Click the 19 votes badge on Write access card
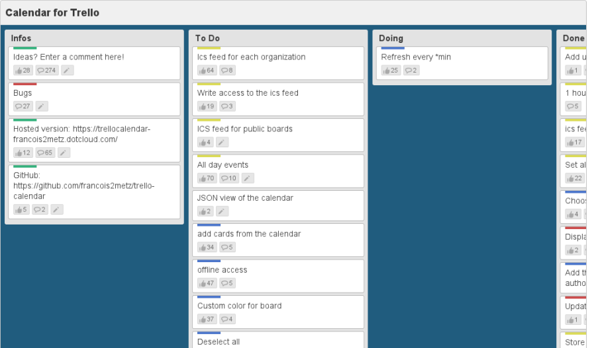 tap(207, 106)
